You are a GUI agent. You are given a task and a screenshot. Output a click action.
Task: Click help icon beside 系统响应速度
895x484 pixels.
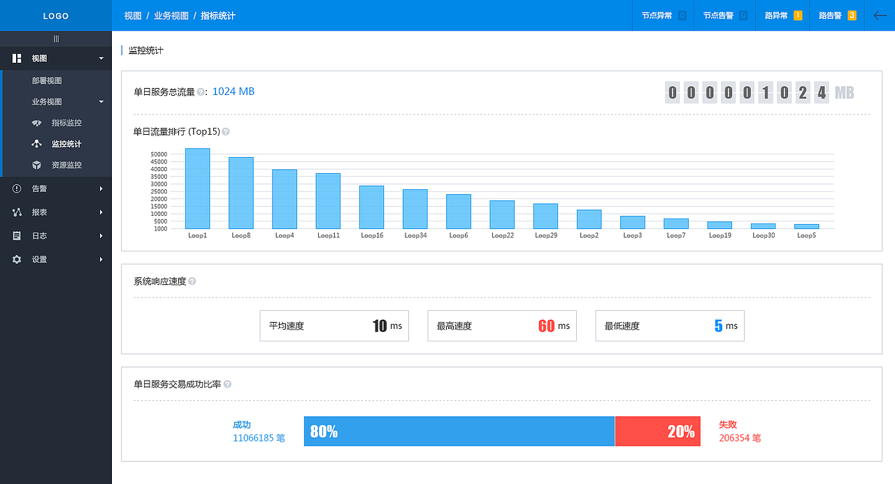[x=192, y=281]
